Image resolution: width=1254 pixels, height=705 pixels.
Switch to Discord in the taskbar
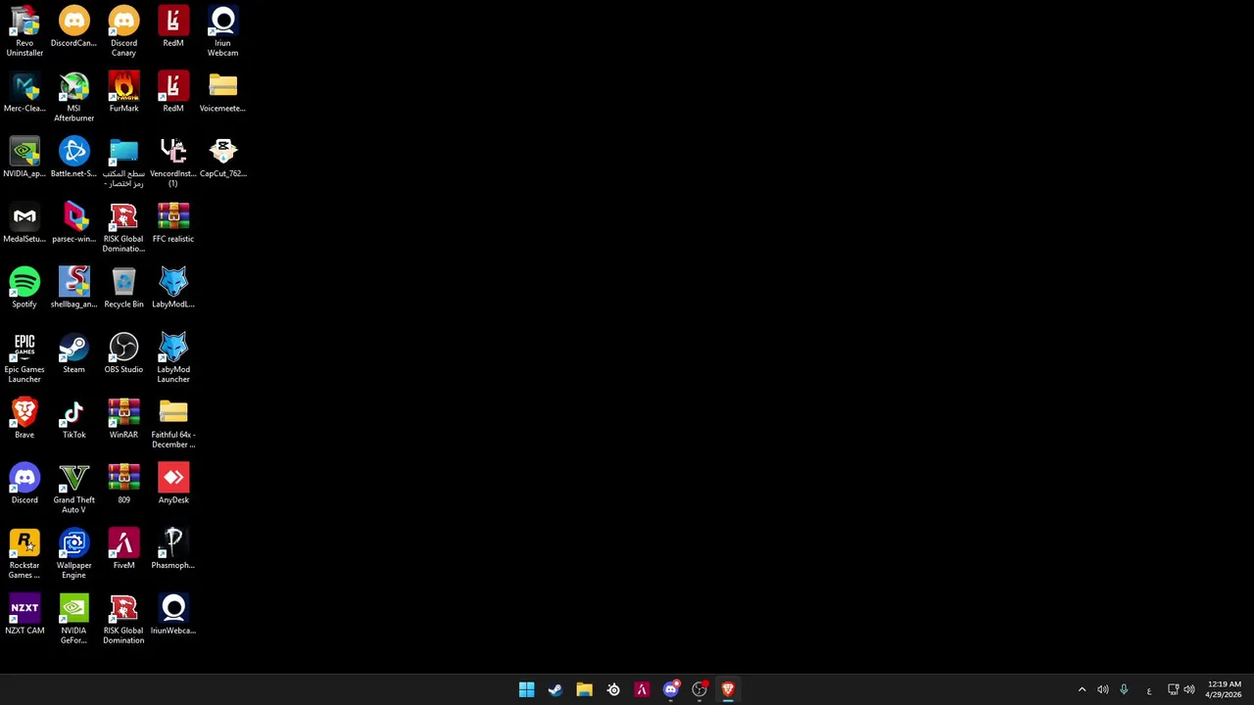pos(671,689)
